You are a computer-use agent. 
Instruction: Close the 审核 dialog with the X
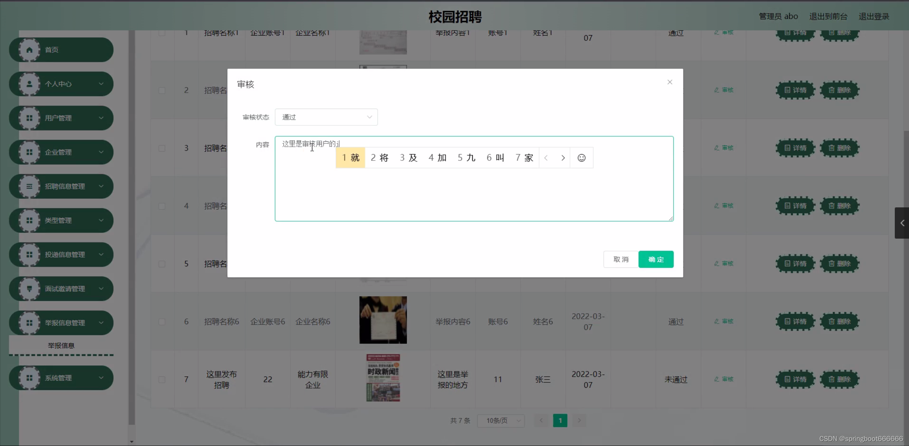click(670, 82)
